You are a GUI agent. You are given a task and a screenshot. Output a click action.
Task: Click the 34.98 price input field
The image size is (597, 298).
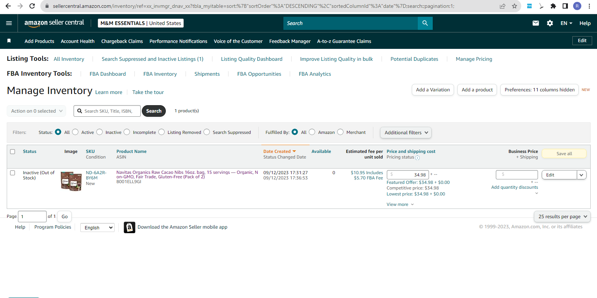pyautogui.click(x=408, y=175)
